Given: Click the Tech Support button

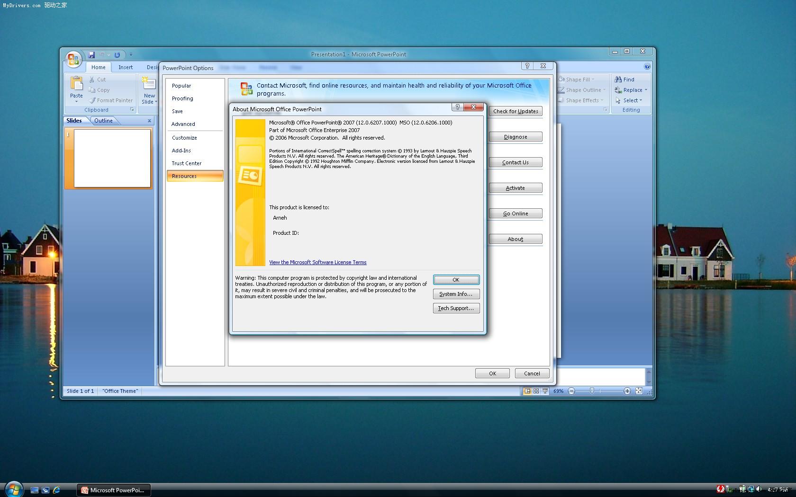Looking at the screenshot, I should coord(456,308).
